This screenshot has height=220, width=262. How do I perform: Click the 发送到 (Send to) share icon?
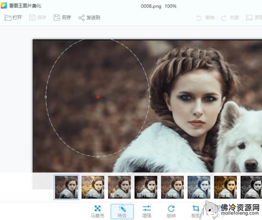click(x=81, y=17)
